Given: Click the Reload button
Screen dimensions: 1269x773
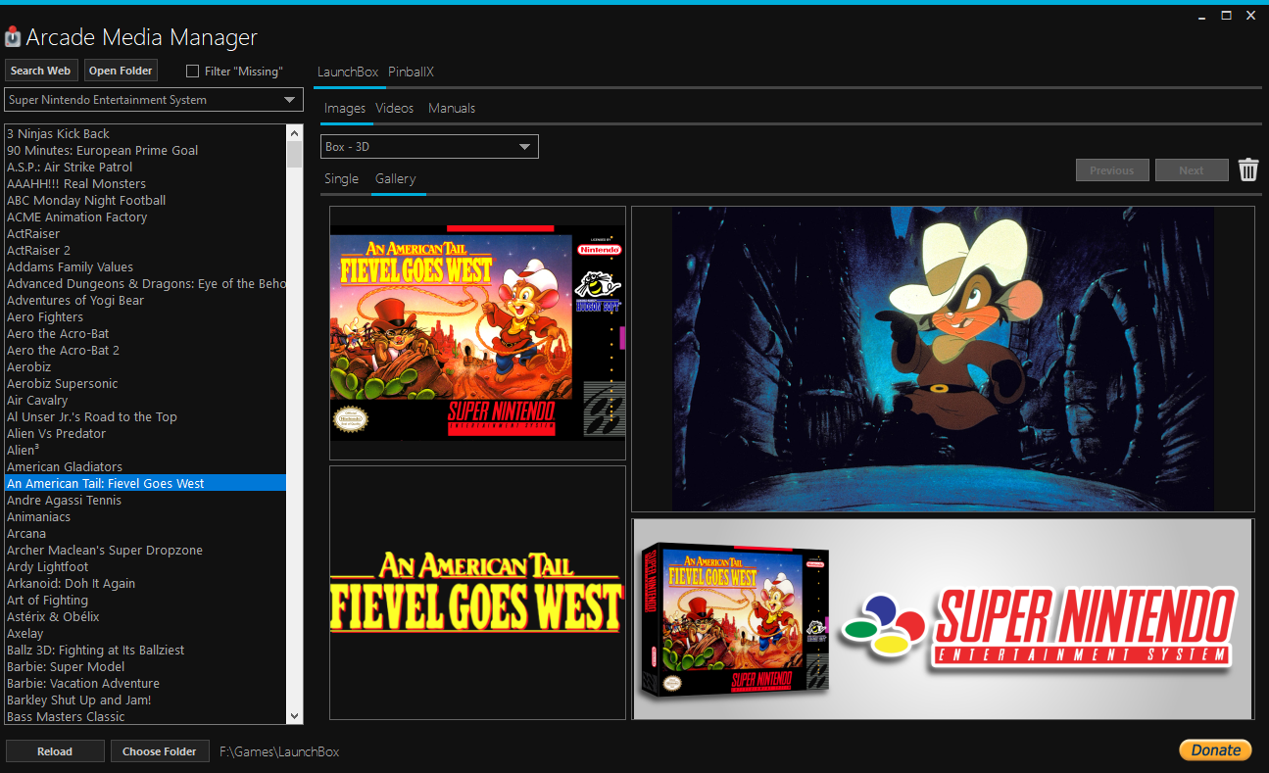Looking at the screenshot, I should (x=55, y=751).
